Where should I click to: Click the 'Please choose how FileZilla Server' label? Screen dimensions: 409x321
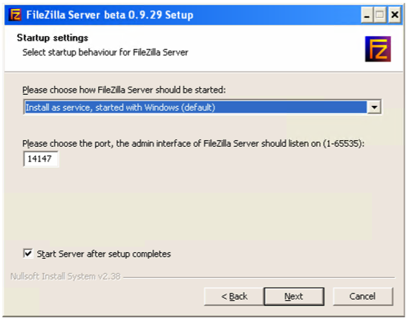[124, 90]
